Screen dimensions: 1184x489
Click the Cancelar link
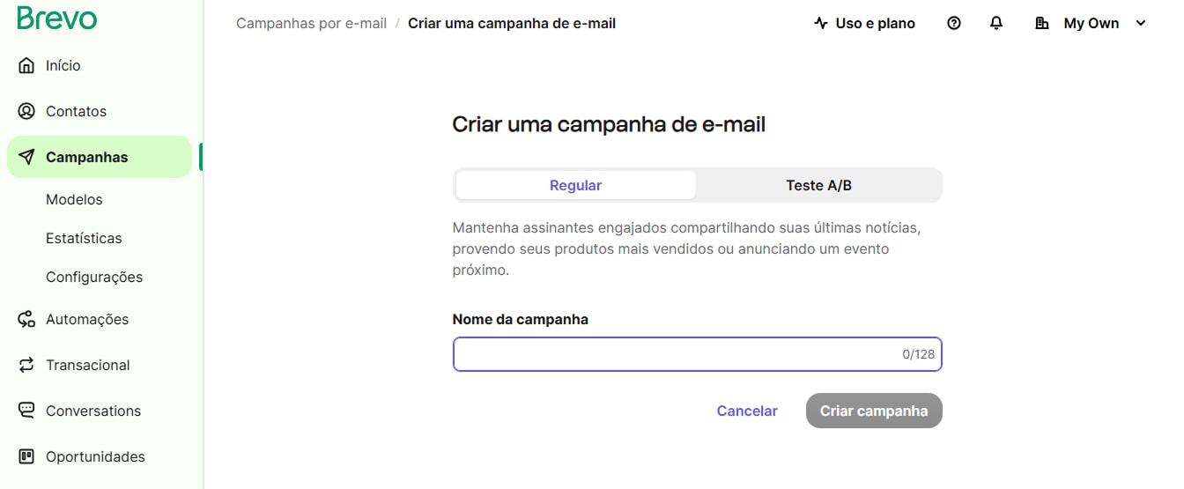747,411
